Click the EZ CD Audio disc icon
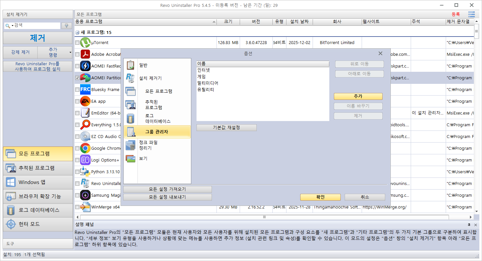 [85, 137]
